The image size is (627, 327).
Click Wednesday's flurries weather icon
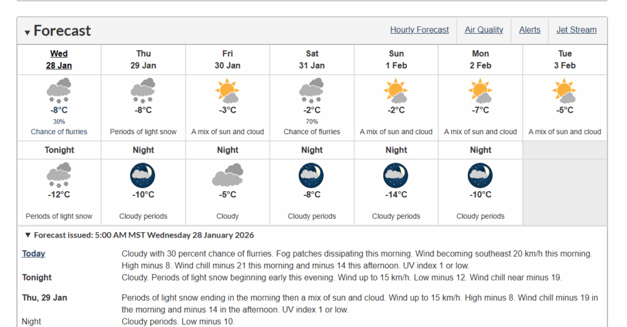(x=59, y=90)
